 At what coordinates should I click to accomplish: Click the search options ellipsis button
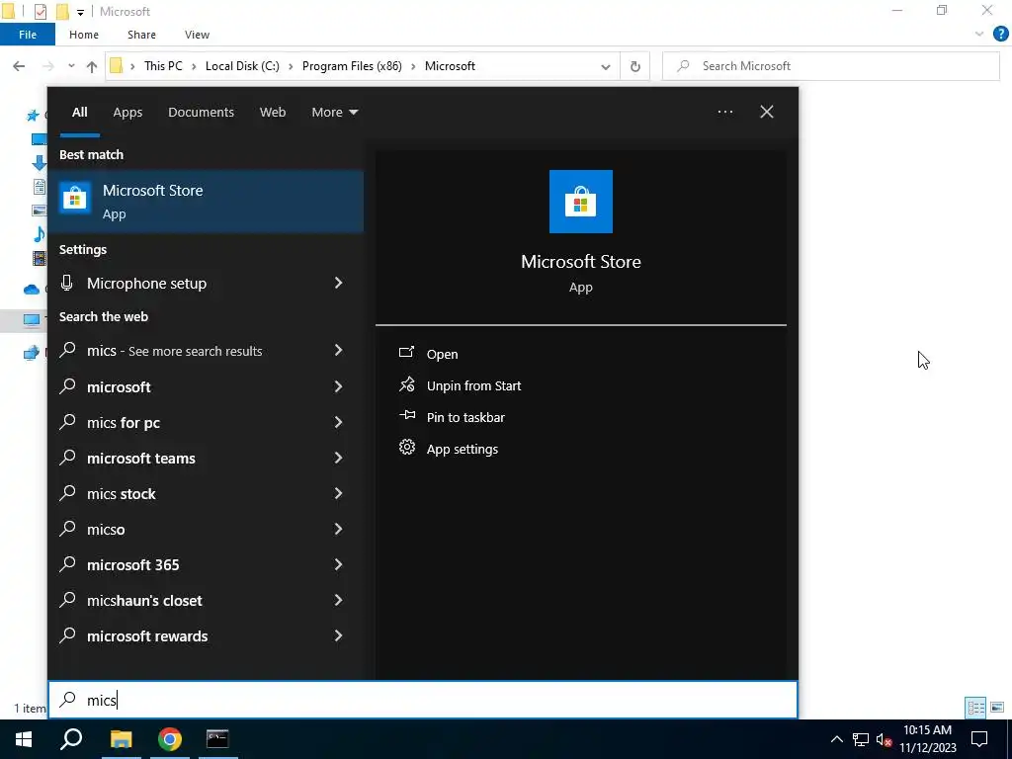point(724,112)
